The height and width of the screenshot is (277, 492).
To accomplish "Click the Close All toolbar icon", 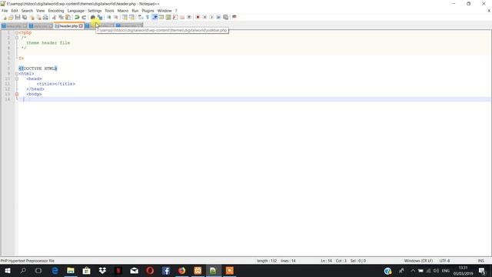I will pos(38,17).
